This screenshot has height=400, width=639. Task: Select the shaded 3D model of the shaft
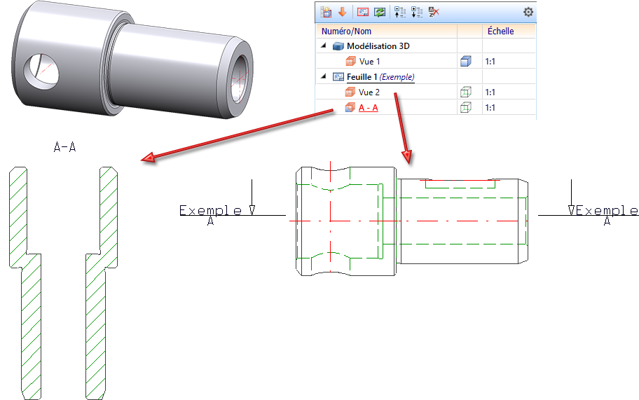pos(132,60)
